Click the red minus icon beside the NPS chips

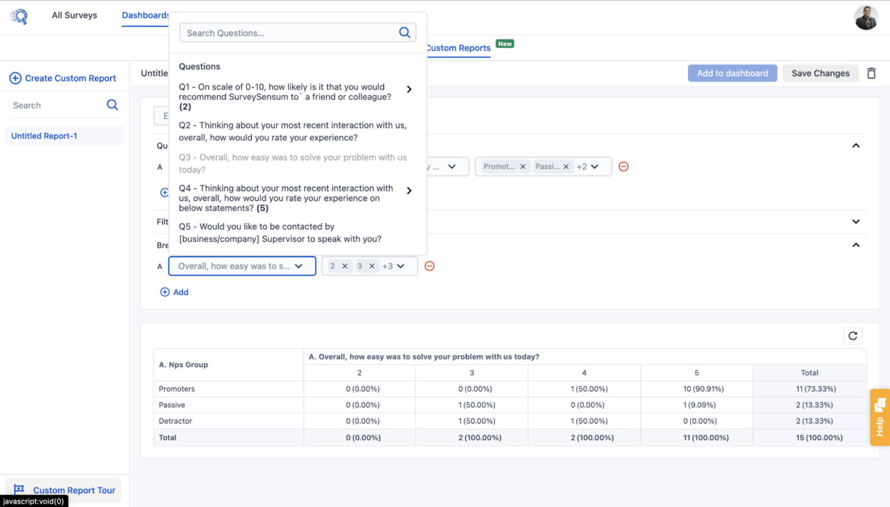(x=623, y=166)
